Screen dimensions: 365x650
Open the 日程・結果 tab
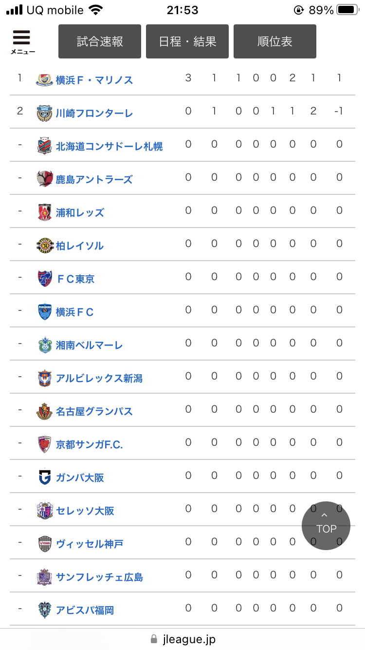click(x=187, y=41)
